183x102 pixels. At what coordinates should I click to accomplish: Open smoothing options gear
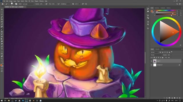coord(73,4)
